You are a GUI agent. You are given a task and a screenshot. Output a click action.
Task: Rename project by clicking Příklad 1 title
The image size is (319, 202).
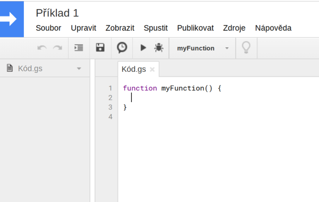click(x=57, y=13)
